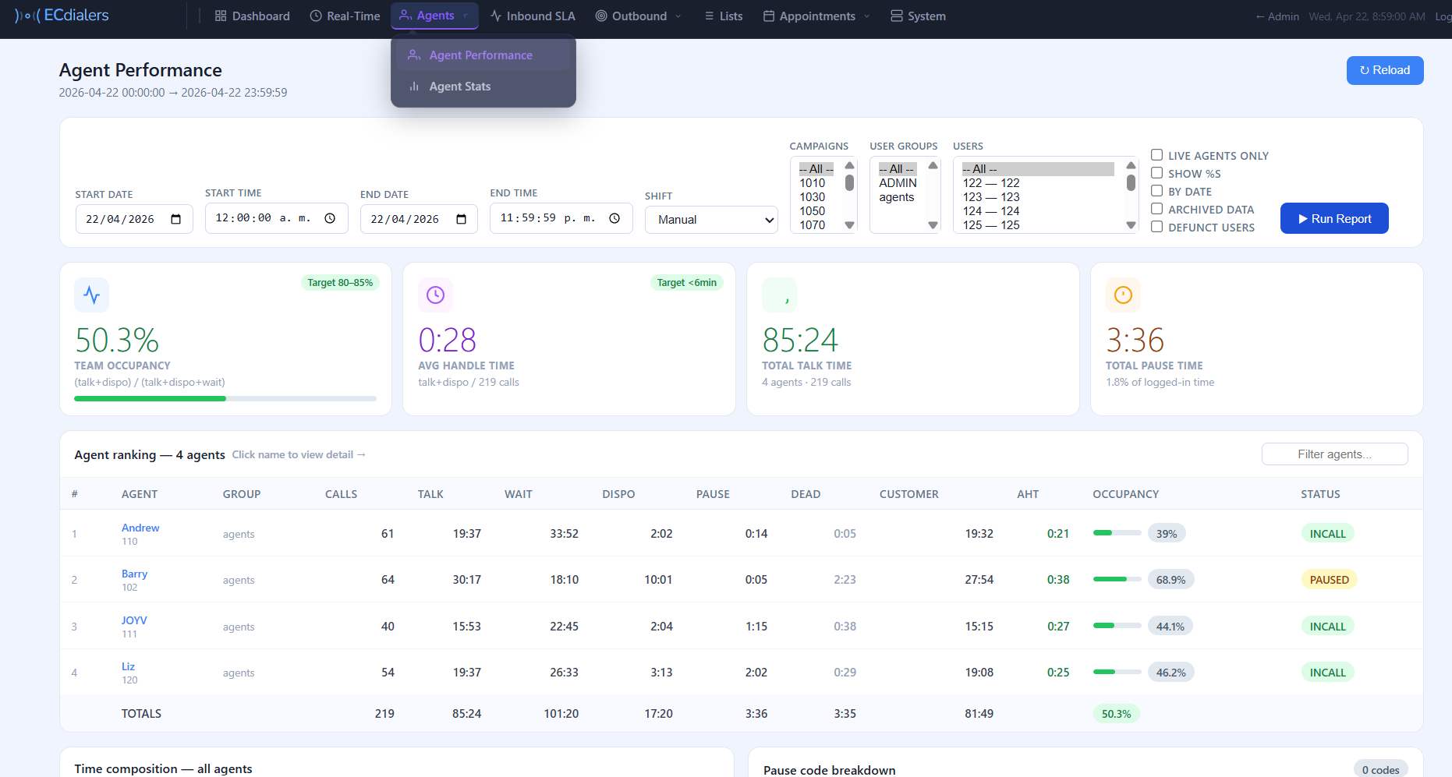Click the Appointments calendar icon
Image resolution: width=1452 pixels, height=777 pixels.
[769, 16]
